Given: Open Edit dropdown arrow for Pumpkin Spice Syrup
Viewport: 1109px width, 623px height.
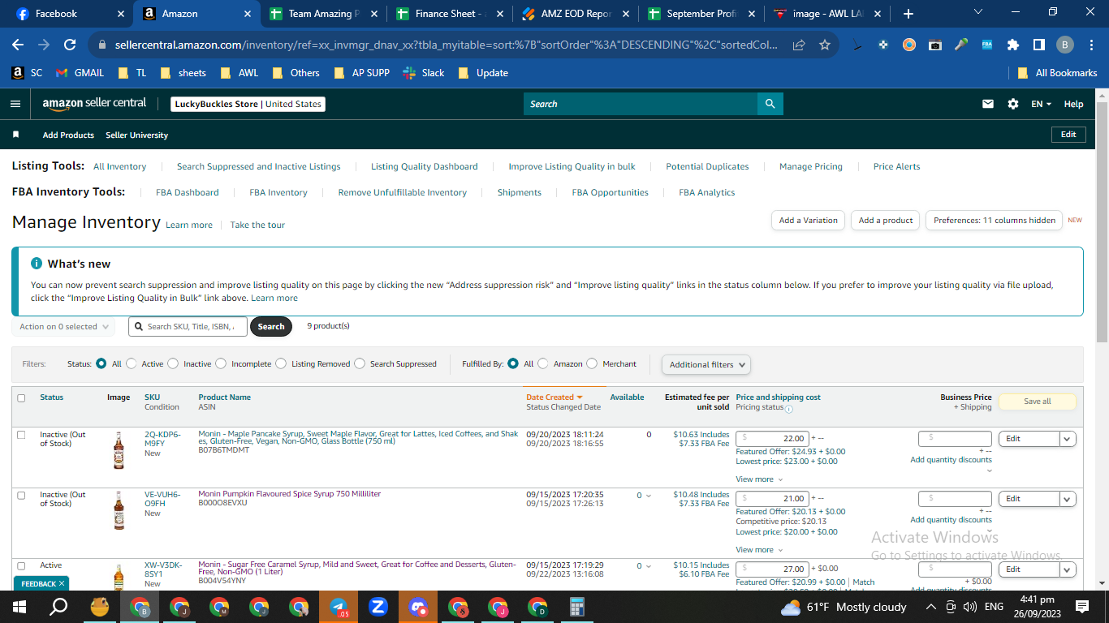Looking at the screenshot, I should point(1068,499).
